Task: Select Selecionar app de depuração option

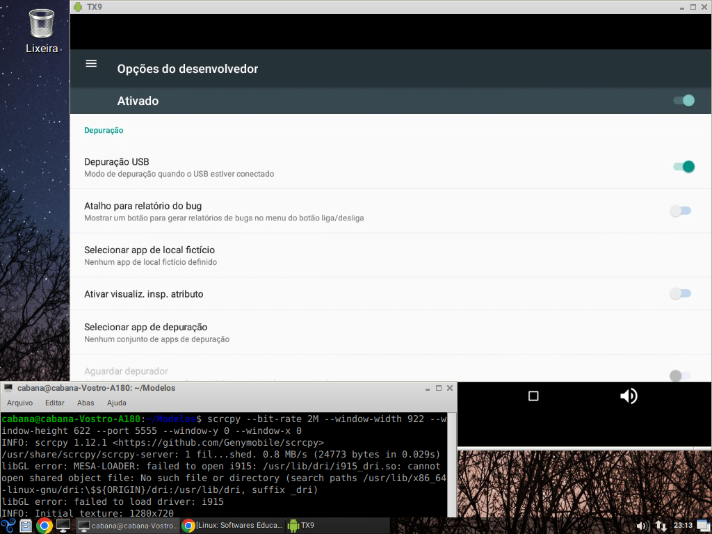Action: point(146,332)
